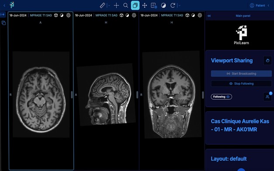
Task: Click slice scroll handle of coronal viewport
Action: click(203, 95)
